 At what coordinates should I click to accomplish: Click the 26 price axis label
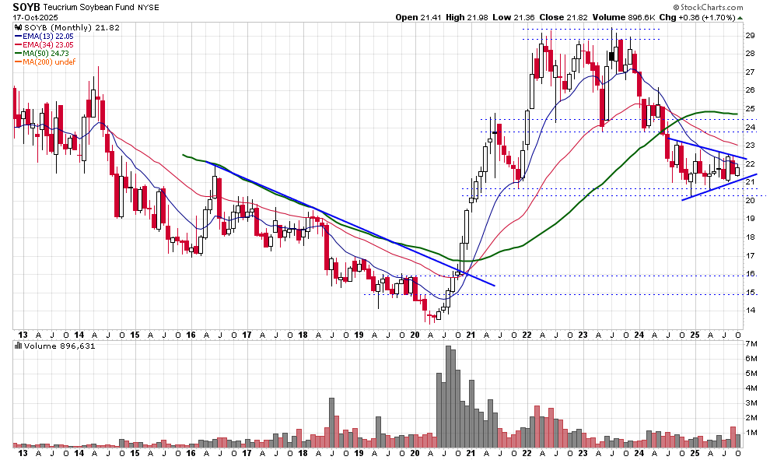click(x=750, y=90)
